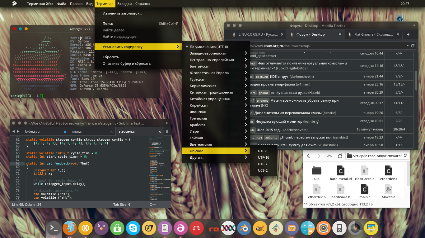Open Firefox URL bar history dropdown arrow

(x=408, y=46)
